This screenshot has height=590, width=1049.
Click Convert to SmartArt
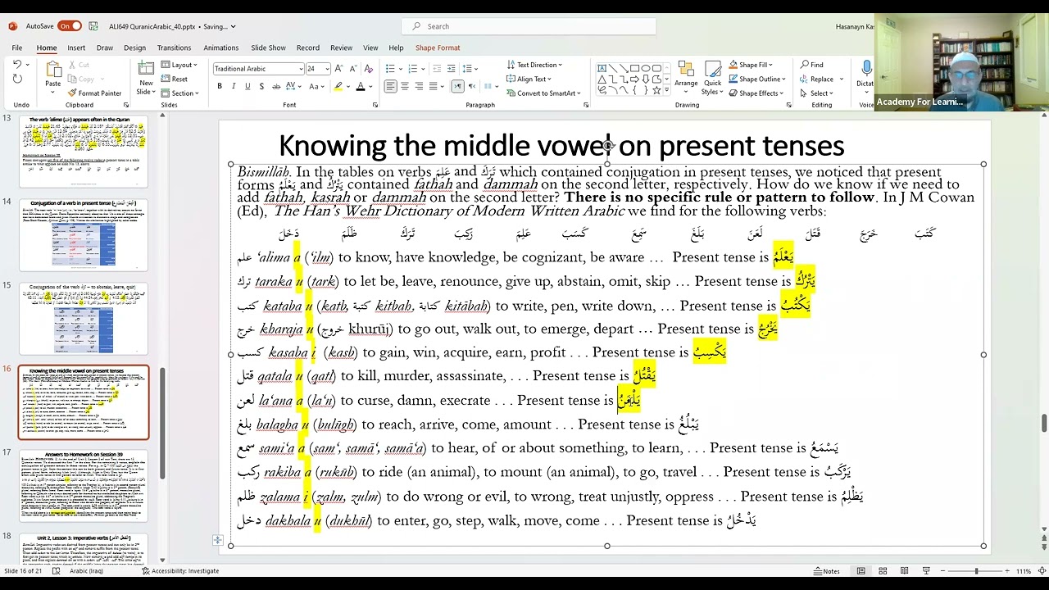(x=543, y=93)
